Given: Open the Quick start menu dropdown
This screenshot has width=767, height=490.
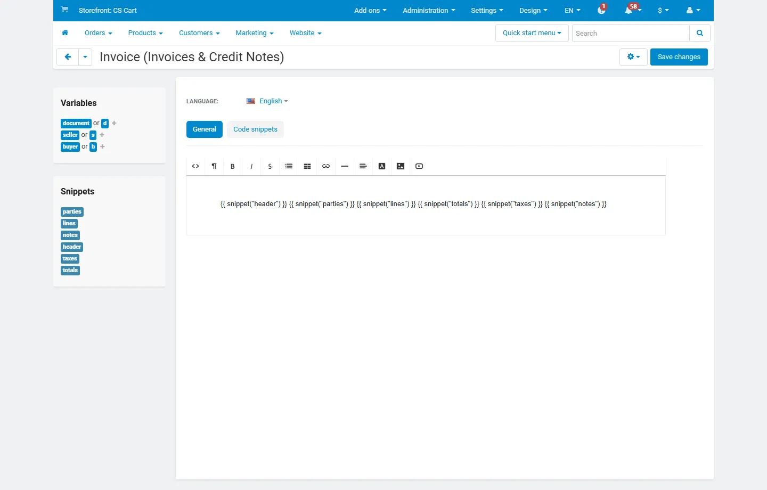Looking at the screenshot, I should click(532, 33).
